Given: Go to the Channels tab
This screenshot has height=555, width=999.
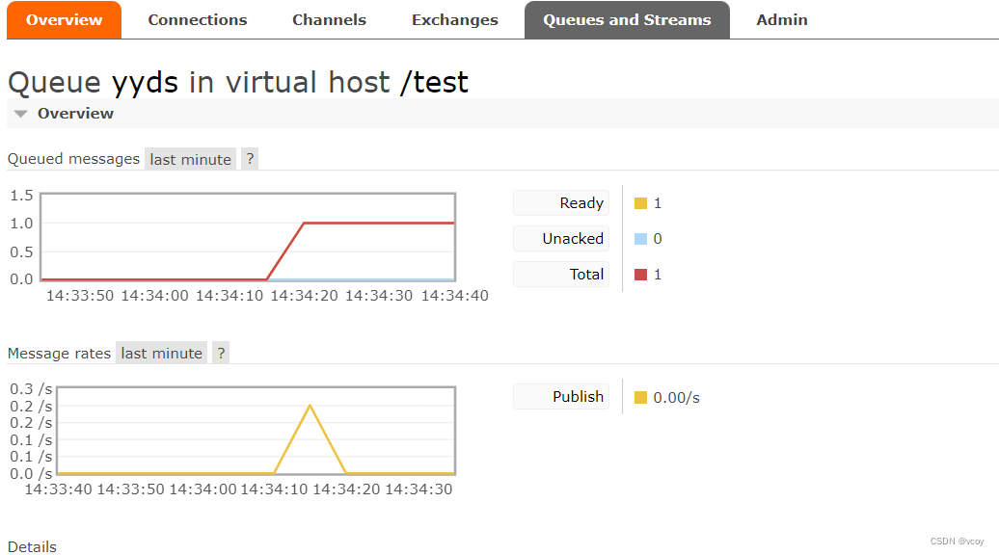Looking at the screenshot, I should [329, 19].
